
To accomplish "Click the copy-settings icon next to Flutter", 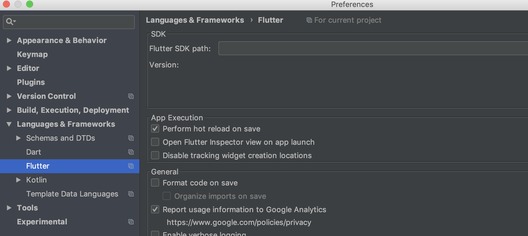I will (131, 166).
